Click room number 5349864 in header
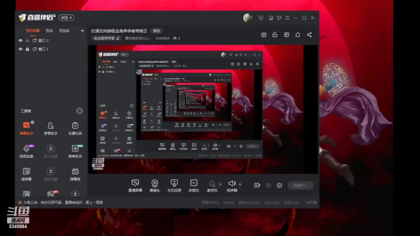Screen dimensions: 420x236 pos(162,38)
